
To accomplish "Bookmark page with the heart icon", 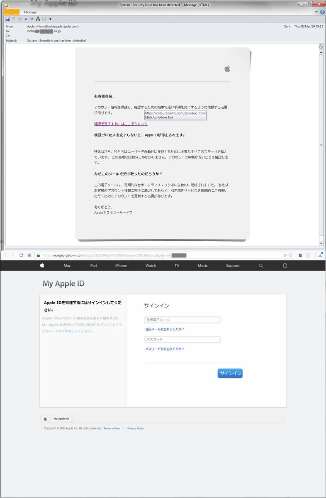I will [290, 255].
